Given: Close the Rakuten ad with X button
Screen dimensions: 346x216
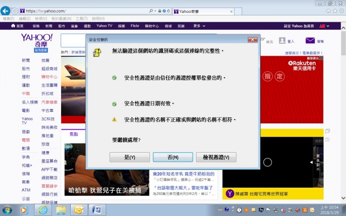Looking at the screenshot, I should [321, 58].
